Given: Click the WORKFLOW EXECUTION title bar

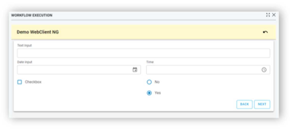Looking at the screenshot, I should [x=32, y=15].
